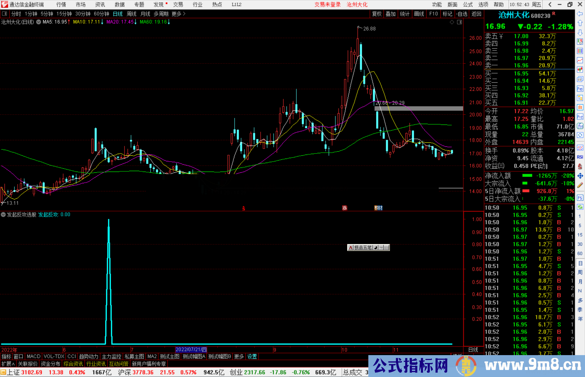This screenshot has width=585, height=377.
Task: Collapse the 发起反攻选股 indicator panel toggle
Action: [3, 215]
